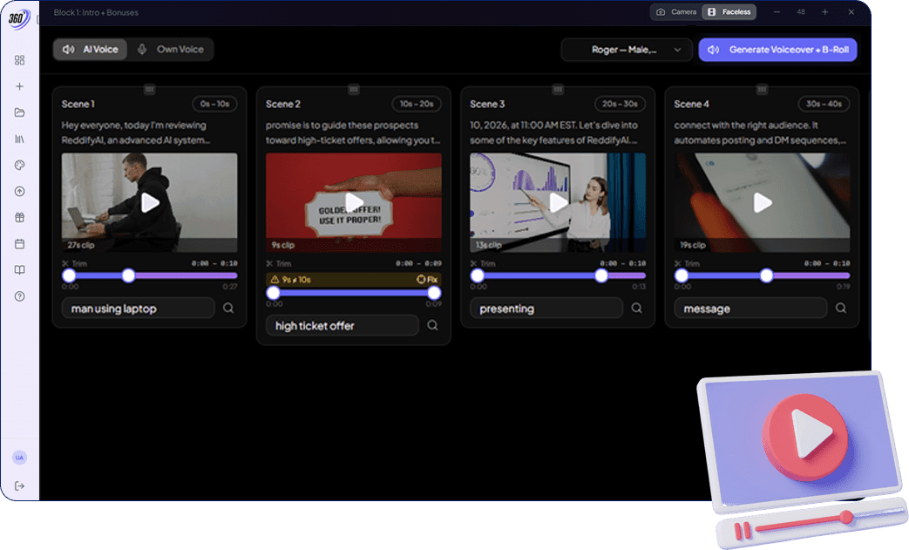Click the log out icon in sidebar
The width and height of the screenshot is (909, 550).
[19, 485]
